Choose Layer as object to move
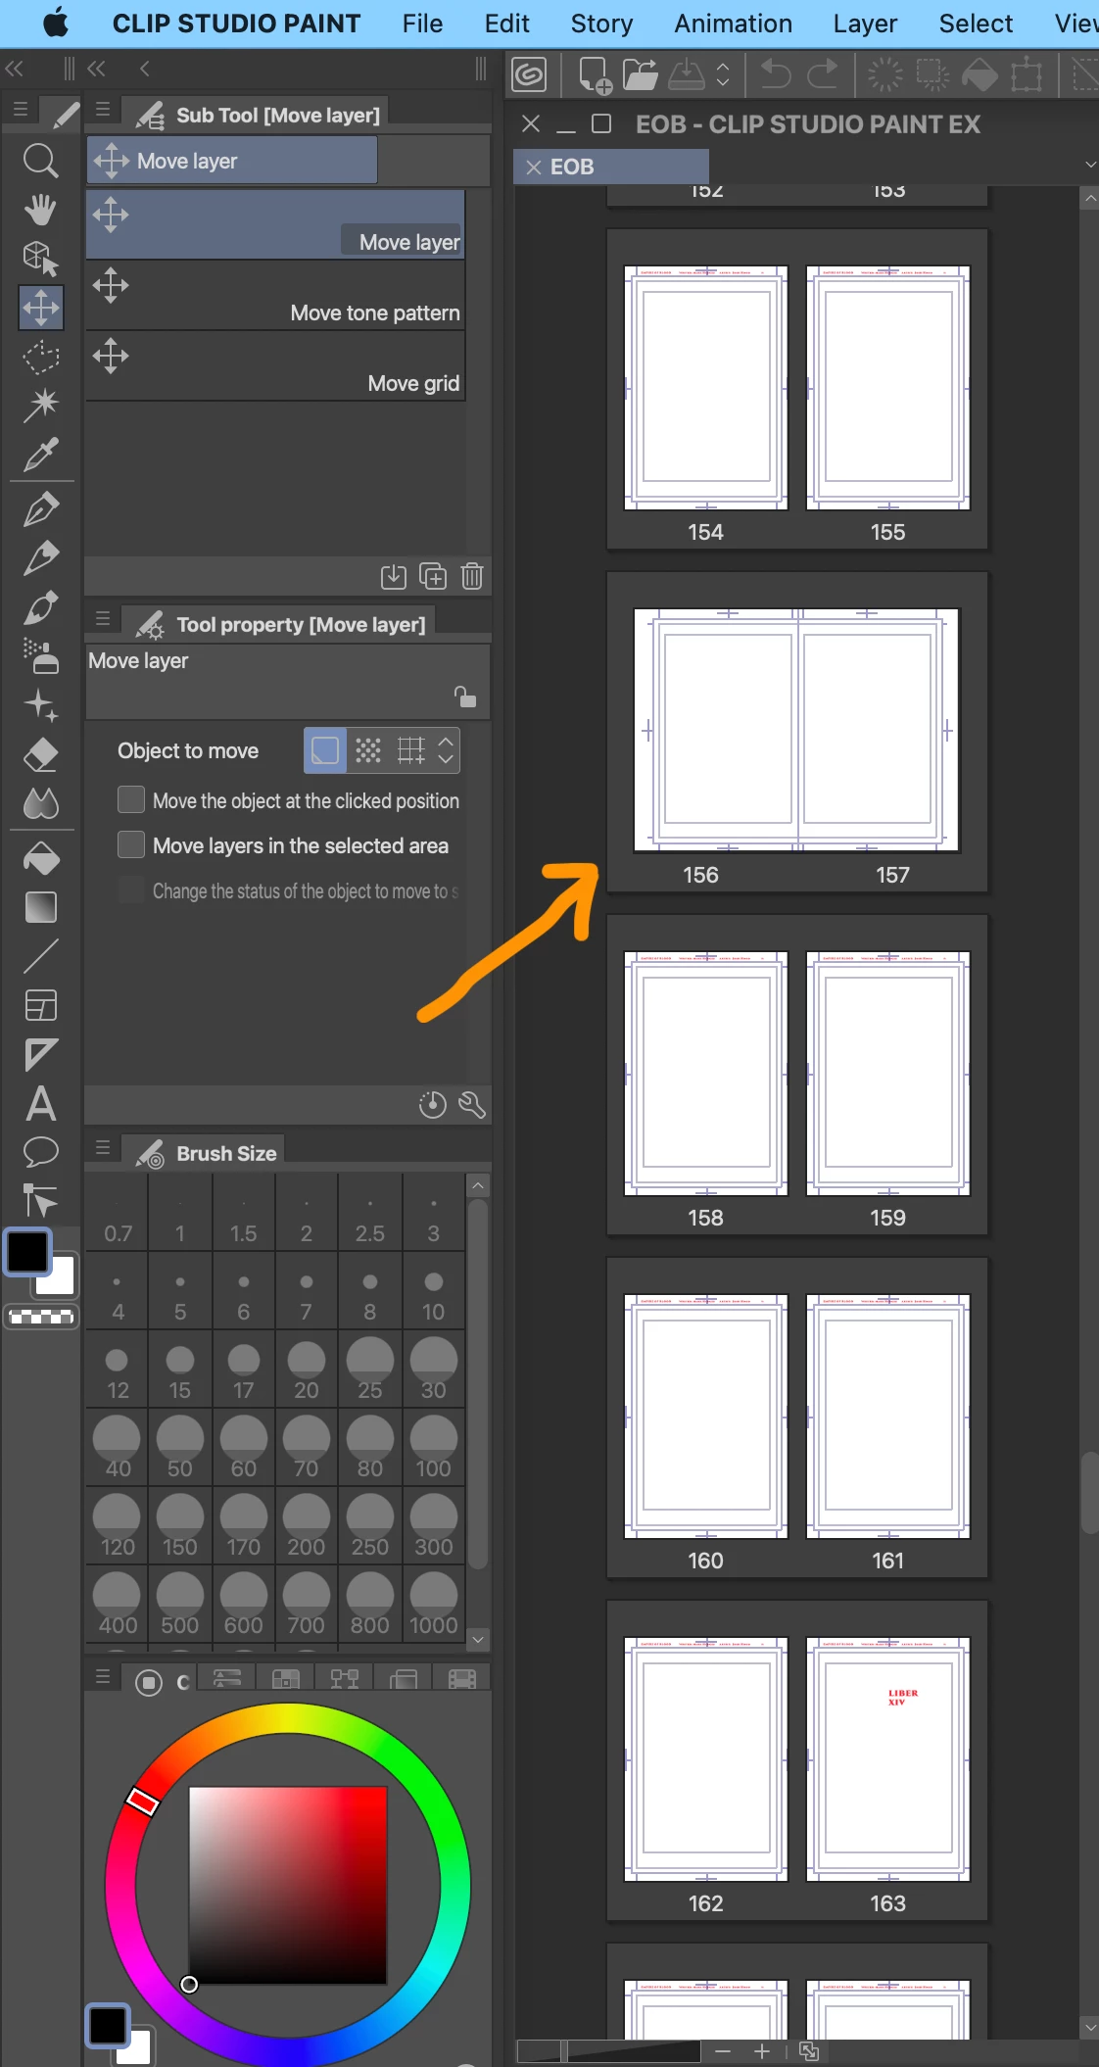The height and width of the screenshot is (2067, 1099). click(x=324, y=750)
